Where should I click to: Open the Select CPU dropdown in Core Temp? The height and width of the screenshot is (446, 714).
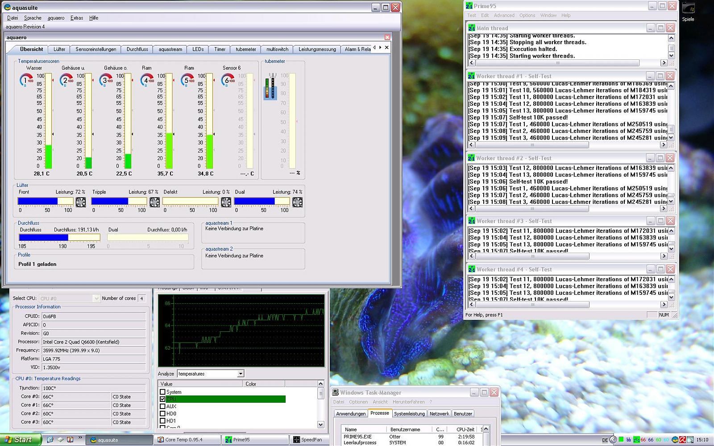[96, 298]
